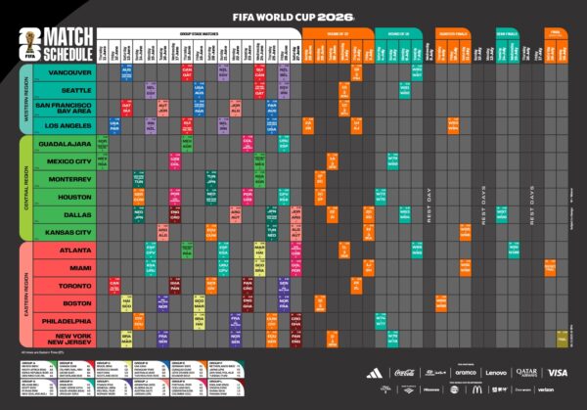The image size is (587, 410).
Task: Click the Coca-Cola sponsor logo
Action: point(404,373)
